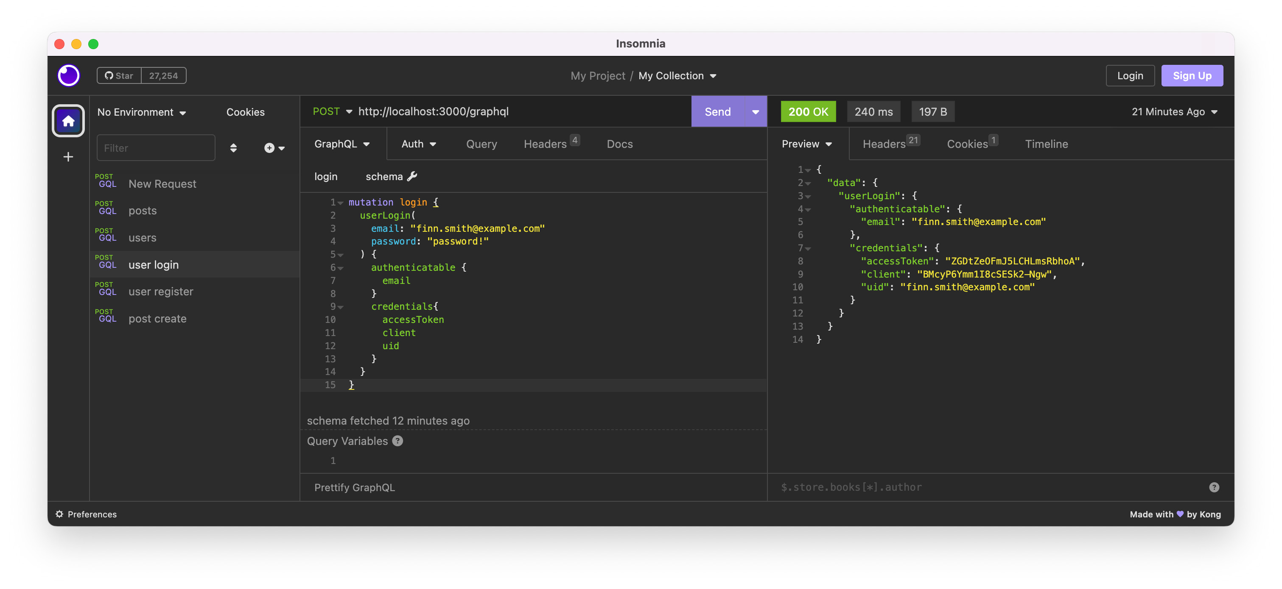This screenshot has height=589, width=1282.
Task: Open the My Collection dropdown
Action: click(x=677, y=76)
